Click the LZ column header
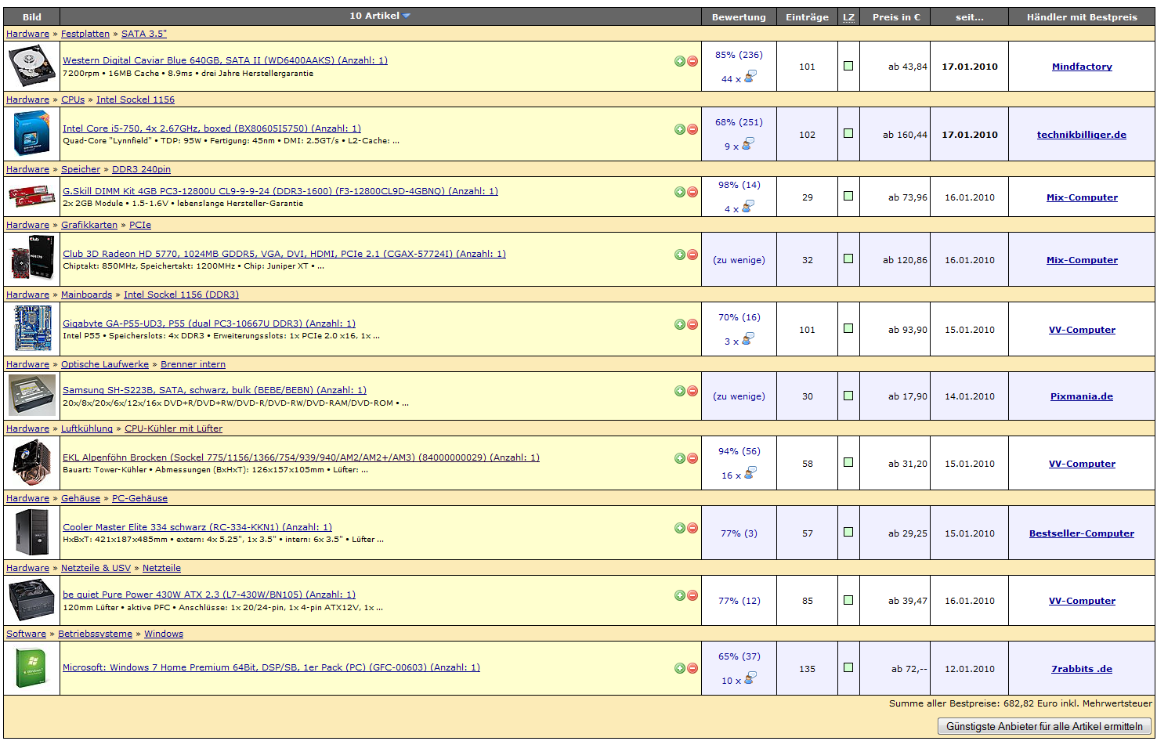 coord(848,17)
